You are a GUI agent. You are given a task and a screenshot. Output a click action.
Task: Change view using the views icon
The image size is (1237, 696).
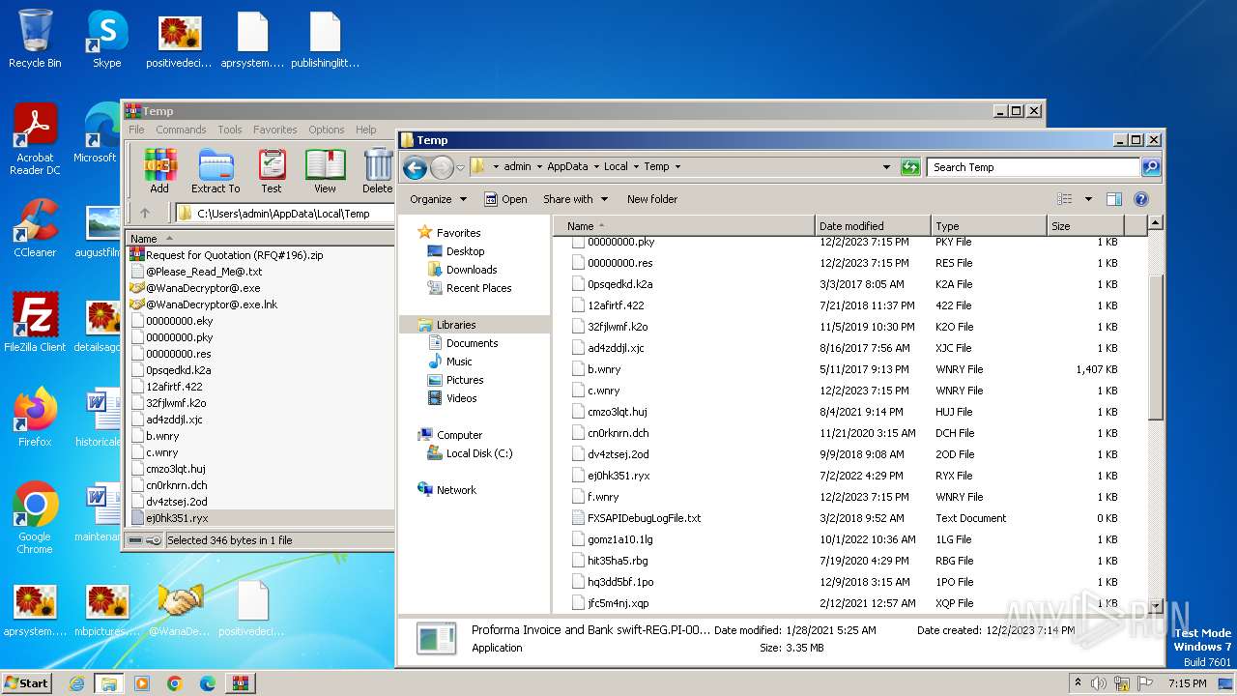[x=1064, y=199]
